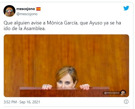Open mescojono's monkey profile avatar
The width and height of the screenshot is (135, 109).
pos(9,11)
